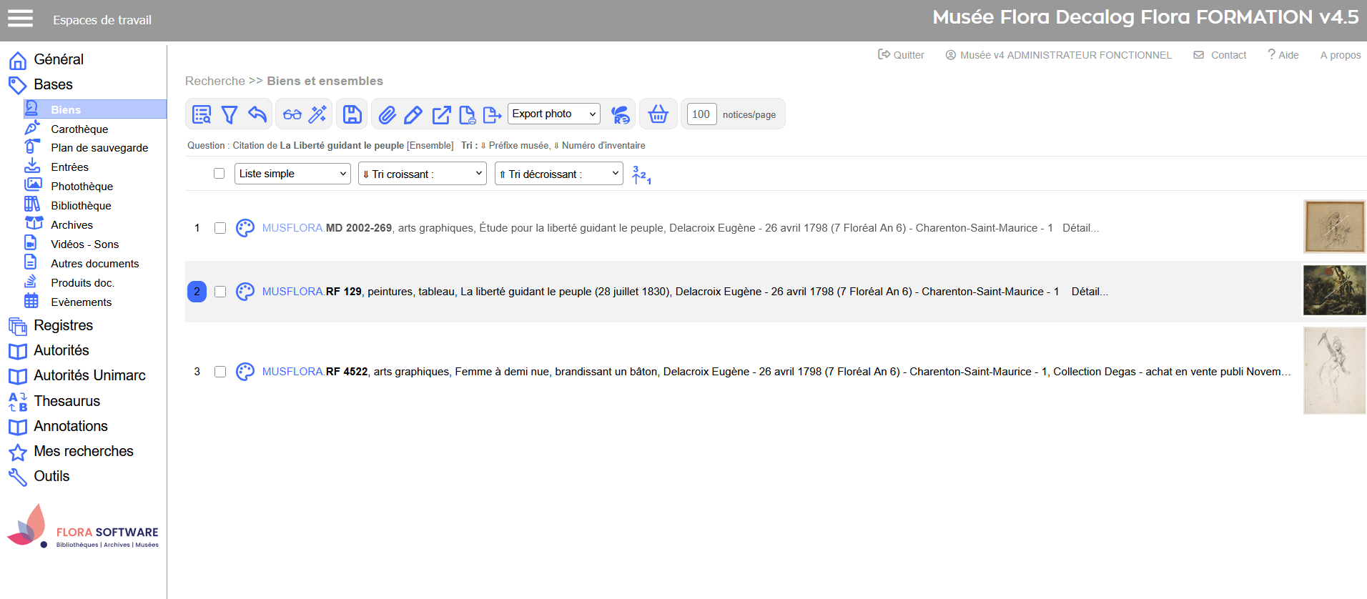The height and width of the screenshot is (599, 1367).
Task: Click the Quitter link
Action: click(x=901, y=55)
